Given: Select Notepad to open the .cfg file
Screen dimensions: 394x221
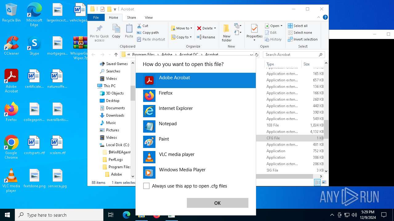Looking at the screenshot, I should click(195, 126).
